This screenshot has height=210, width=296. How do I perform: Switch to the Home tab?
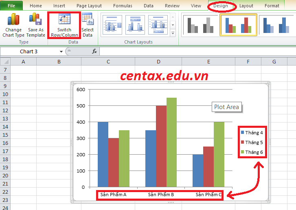(36, 6)
